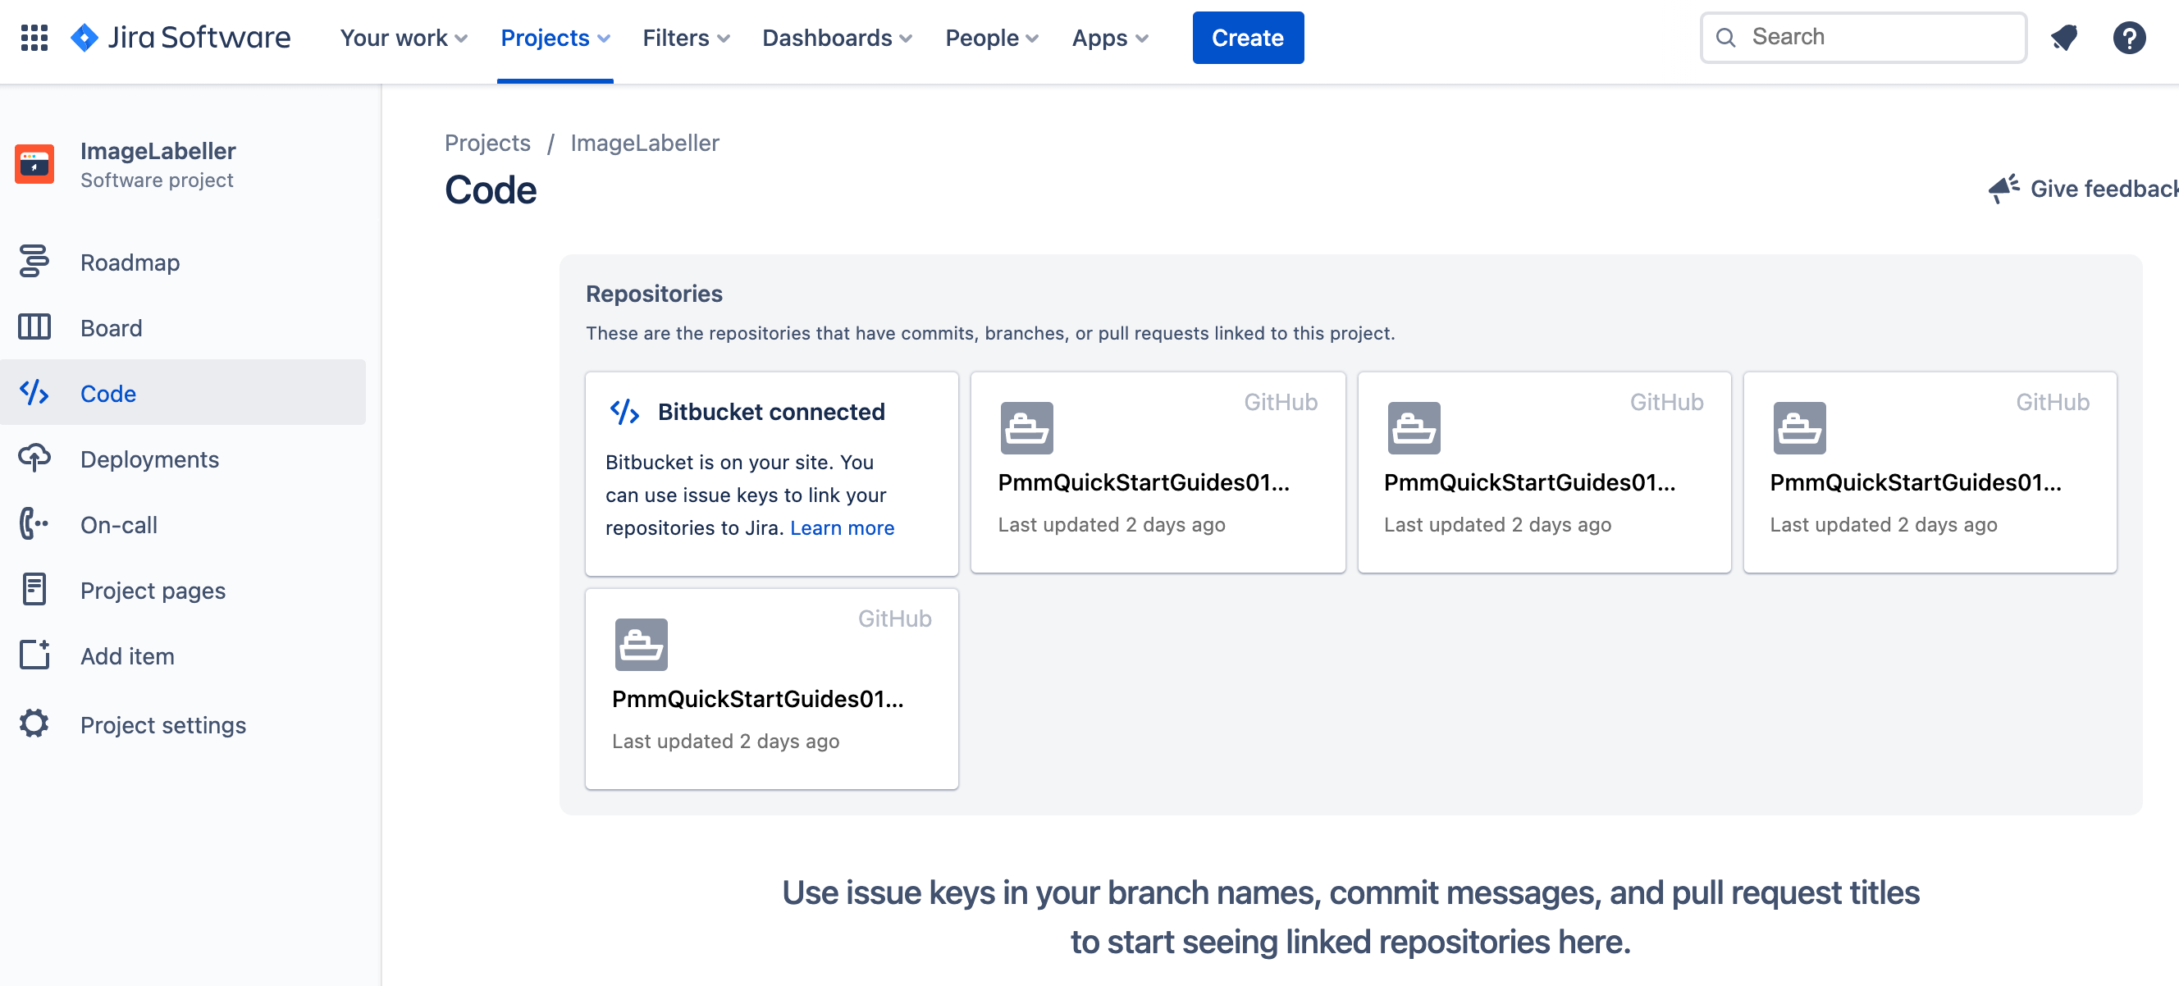Click the Project settings gear icon

click(34, 724)
